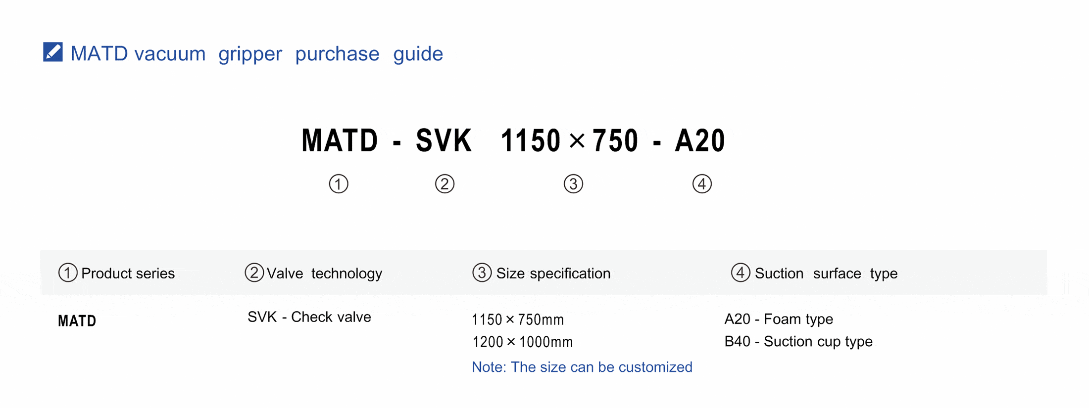The height and width of the screenshot is (408, 1089).
Task: Click circled 3 beside Size specification
Action: (x=482, y=272)
